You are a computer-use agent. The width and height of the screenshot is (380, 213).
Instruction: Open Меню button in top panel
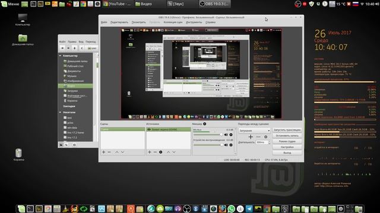[11, 4]
